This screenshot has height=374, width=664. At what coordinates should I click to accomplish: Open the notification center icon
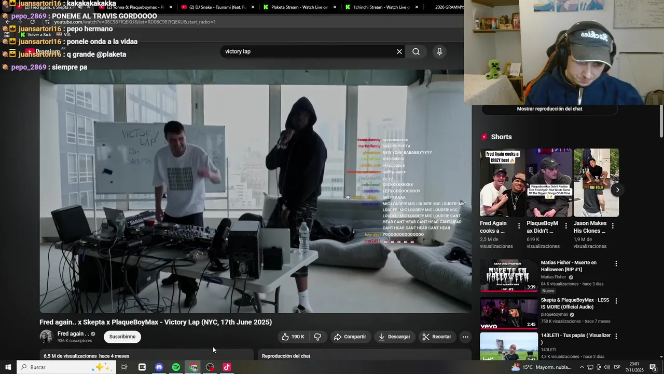pyautogui.click(x=653, y=367)
